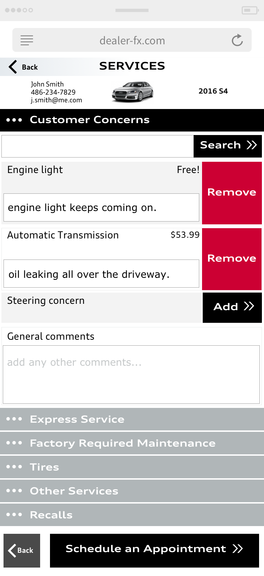Viewport: 264px width, 576px height.
Task: Expand the Tires section
Action: click(132, 467)
